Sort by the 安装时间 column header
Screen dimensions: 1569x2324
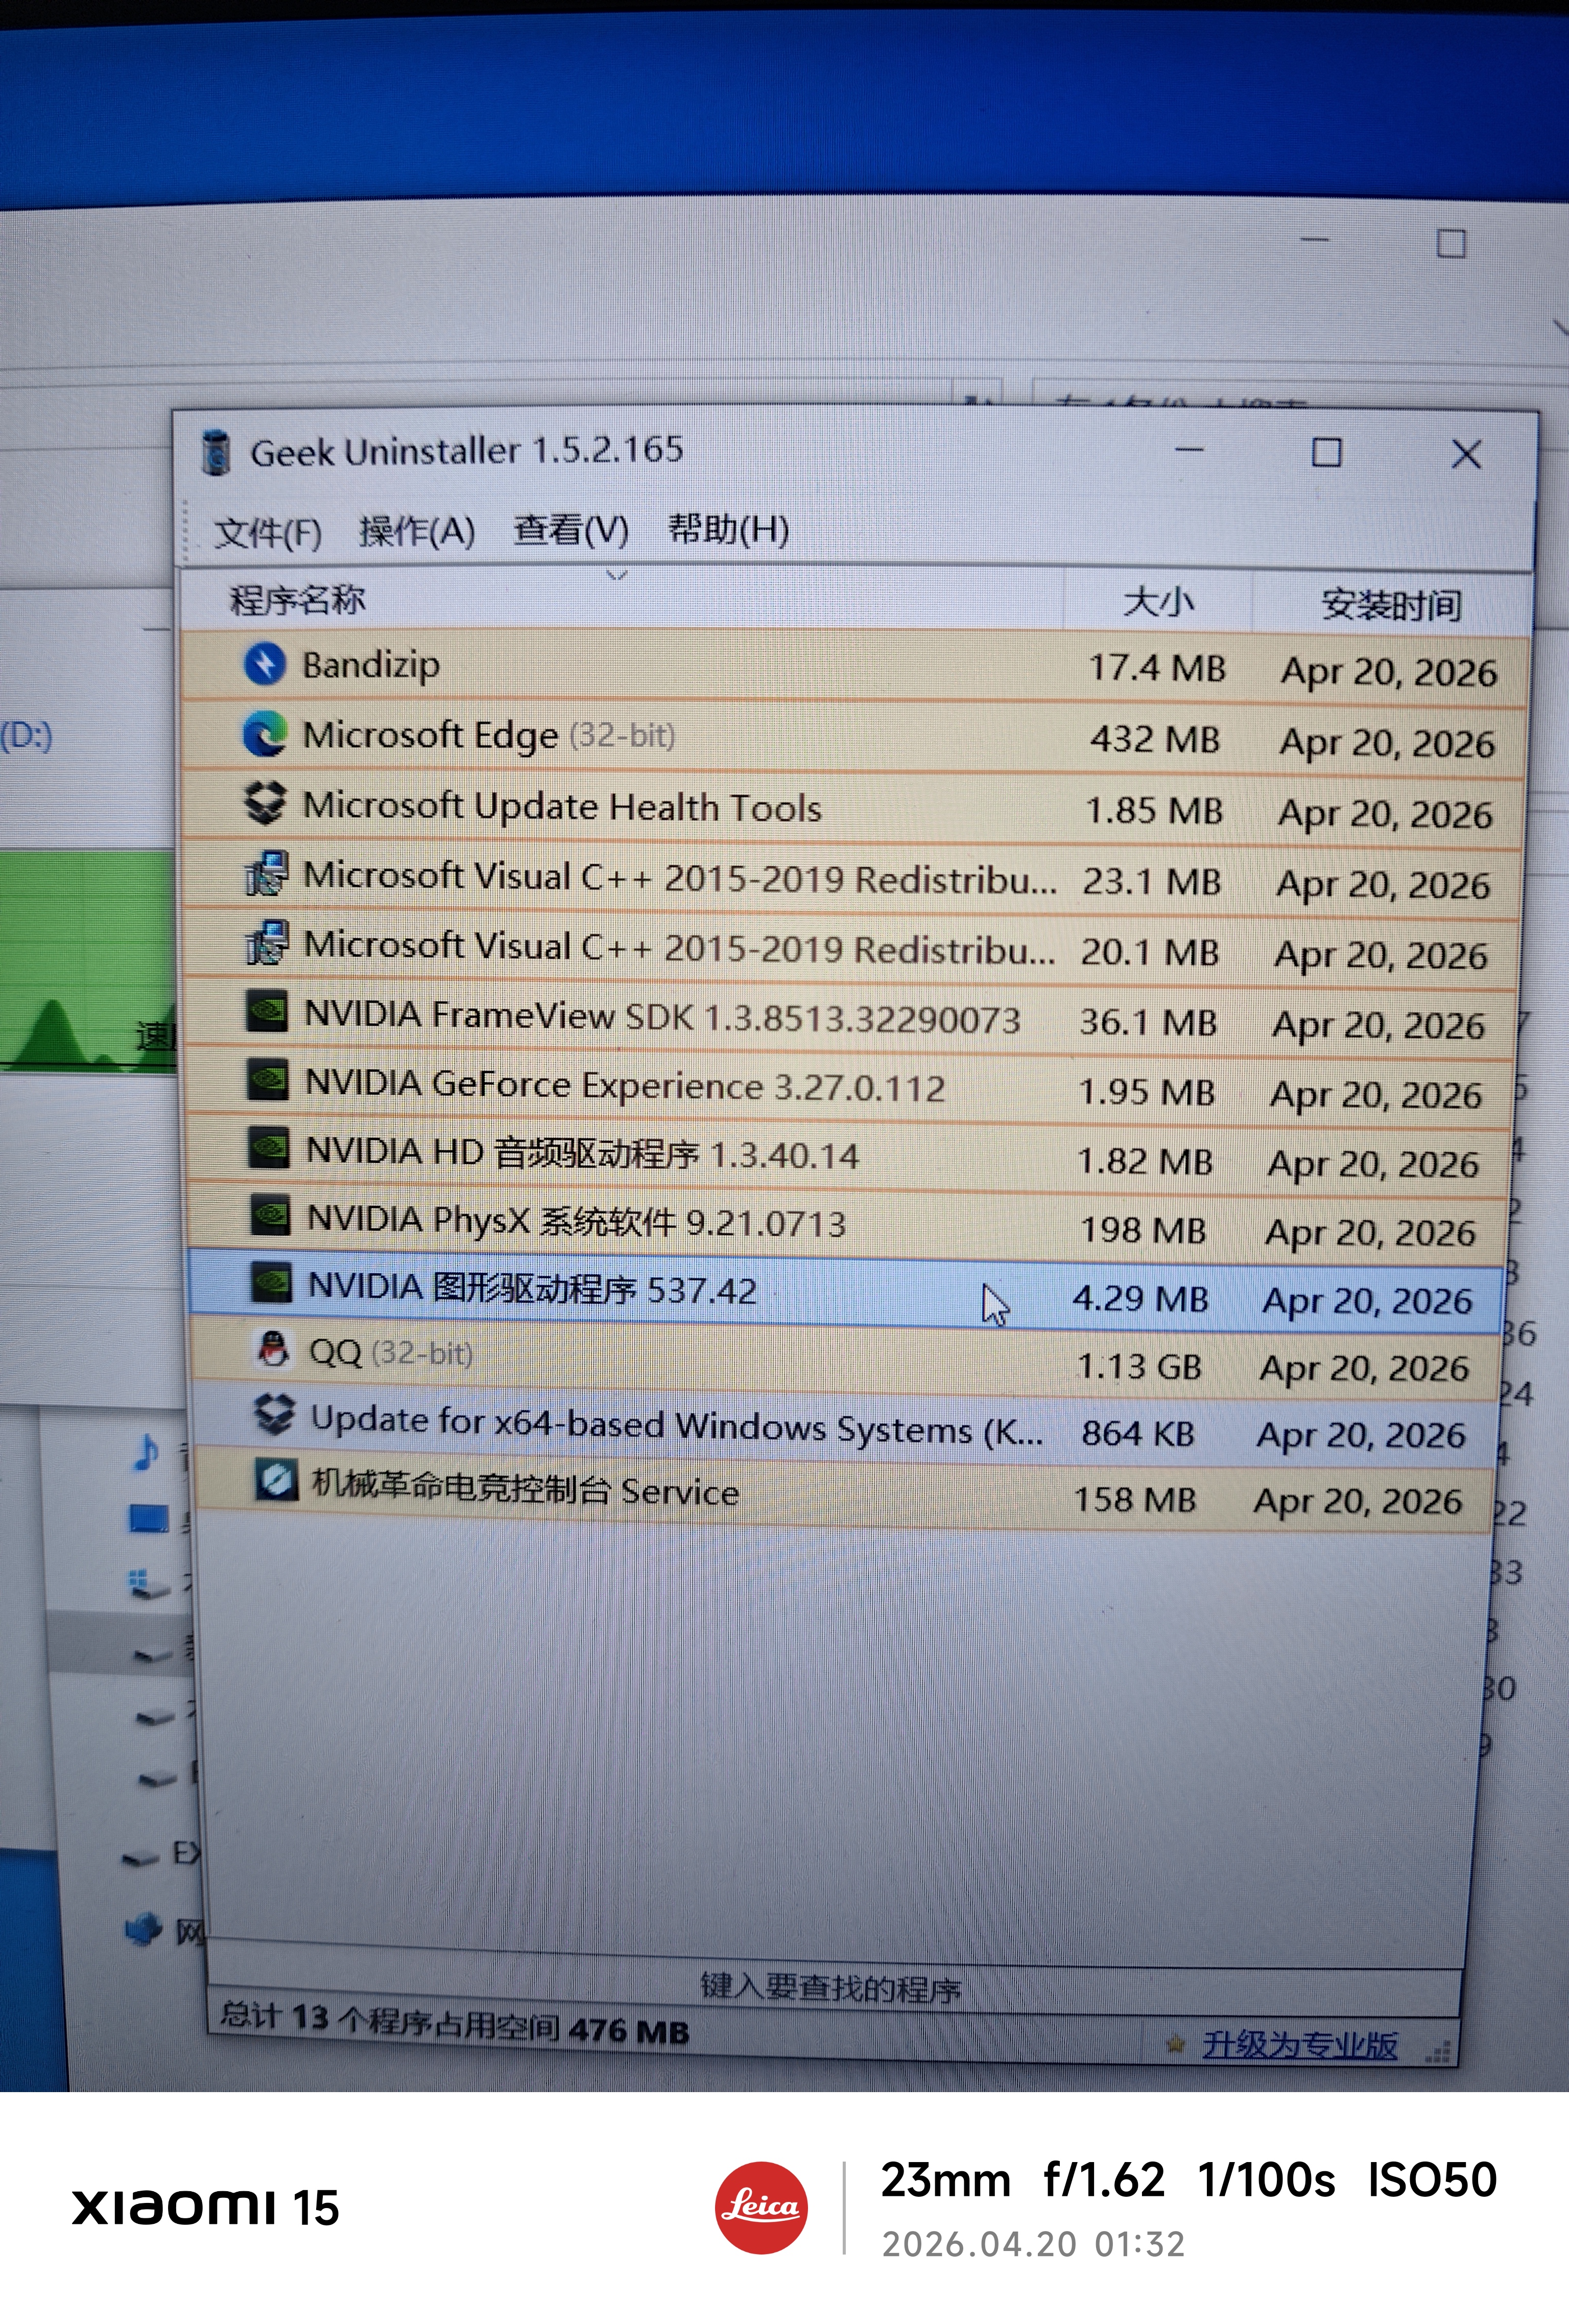pyautogui.click(x=1391, y=604)
